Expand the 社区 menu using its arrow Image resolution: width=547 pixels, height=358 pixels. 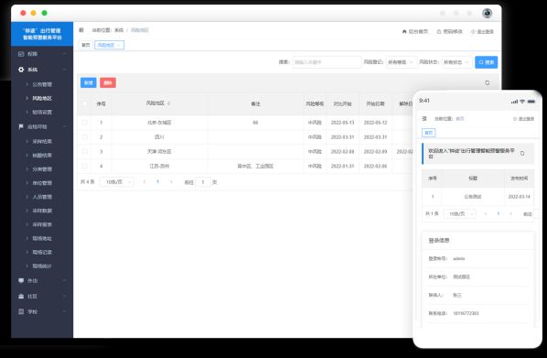click(64, 296)
